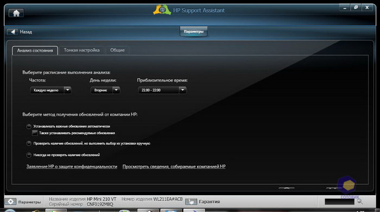Image resolution: width=380 pixels, height=212 pixels.
Task: Restore down the HP Support Assistant window
Action: [x=356, y=8]
